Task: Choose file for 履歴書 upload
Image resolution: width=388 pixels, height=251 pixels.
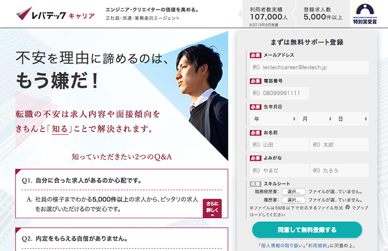Action: [293, 200]
